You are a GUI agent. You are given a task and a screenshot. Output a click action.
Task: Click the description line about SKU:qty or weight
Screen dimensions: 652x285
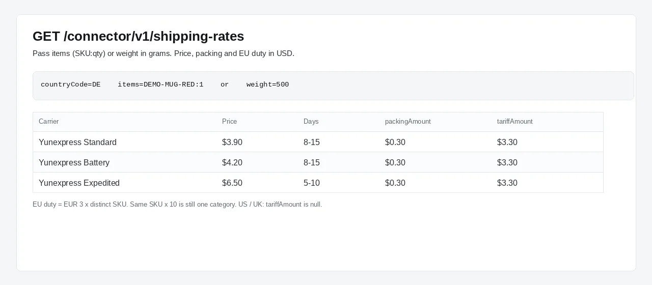click(164, 53)
